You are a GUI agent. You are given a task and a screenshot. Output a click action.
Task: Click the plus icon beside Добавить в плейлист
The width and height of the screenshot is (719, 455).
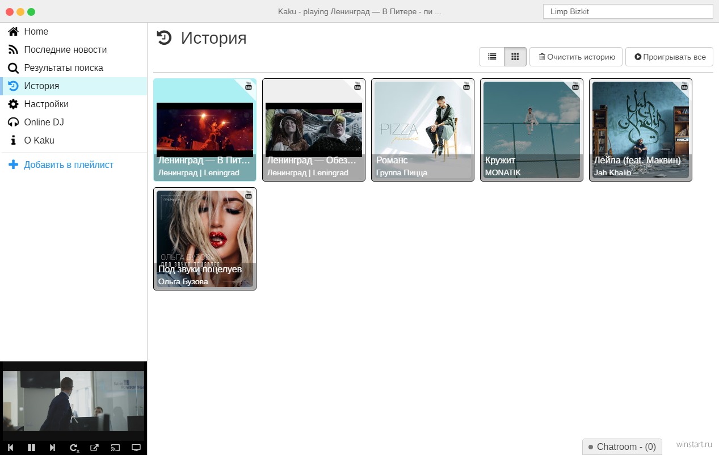[13, 165]
